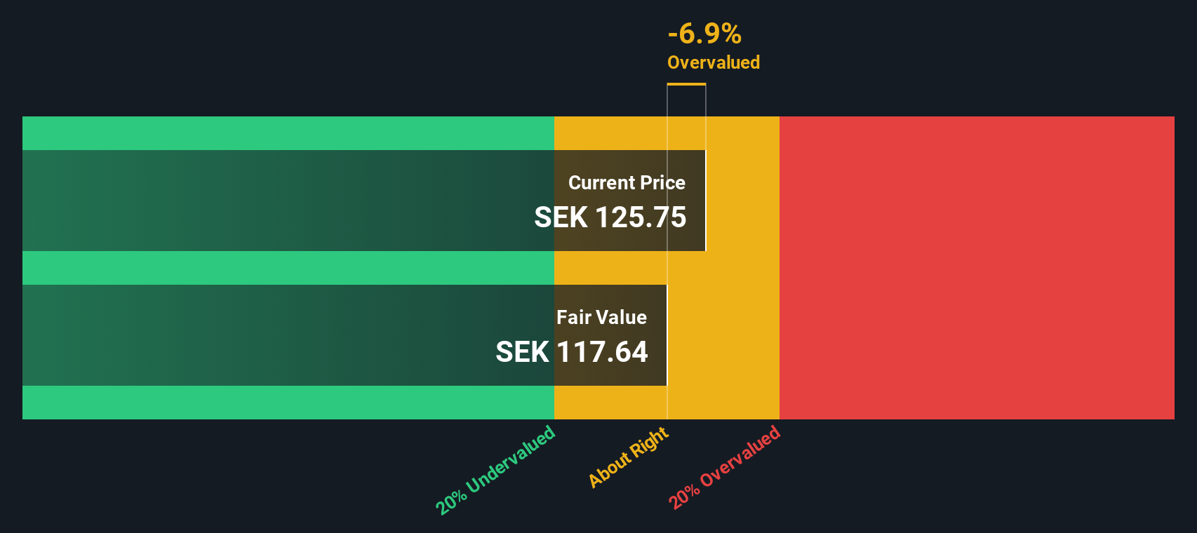Screen dimensions: 1197x533
Task: Click the Current Price label
Action: (627, 183)
